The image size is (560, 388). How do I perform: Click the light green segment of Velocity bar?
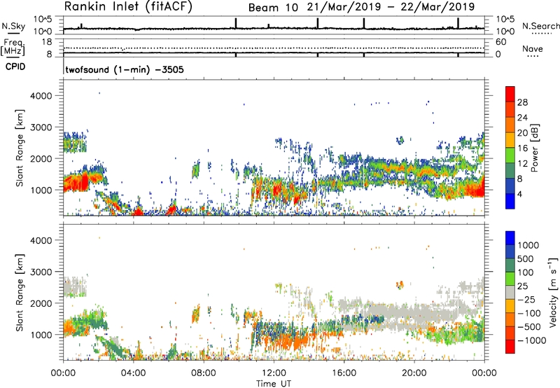[510, 279]
